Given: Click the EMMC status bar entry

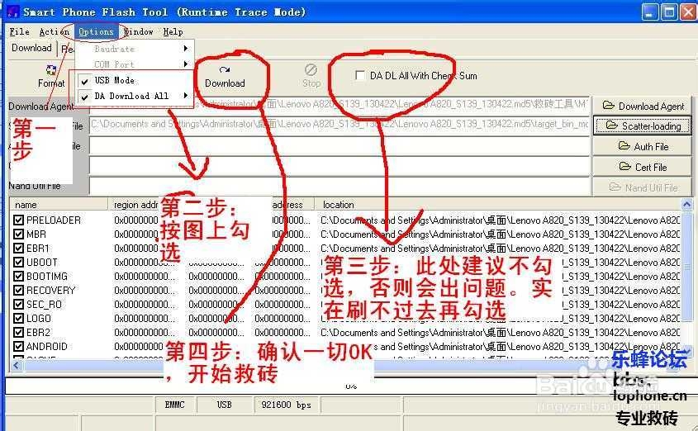Looking at the screenshot, I should 174,405.
